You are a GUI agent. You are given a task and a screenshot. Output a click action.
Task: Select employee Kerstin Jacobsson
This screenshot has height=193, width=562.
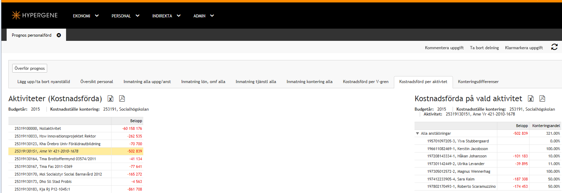tap(457, 149)
